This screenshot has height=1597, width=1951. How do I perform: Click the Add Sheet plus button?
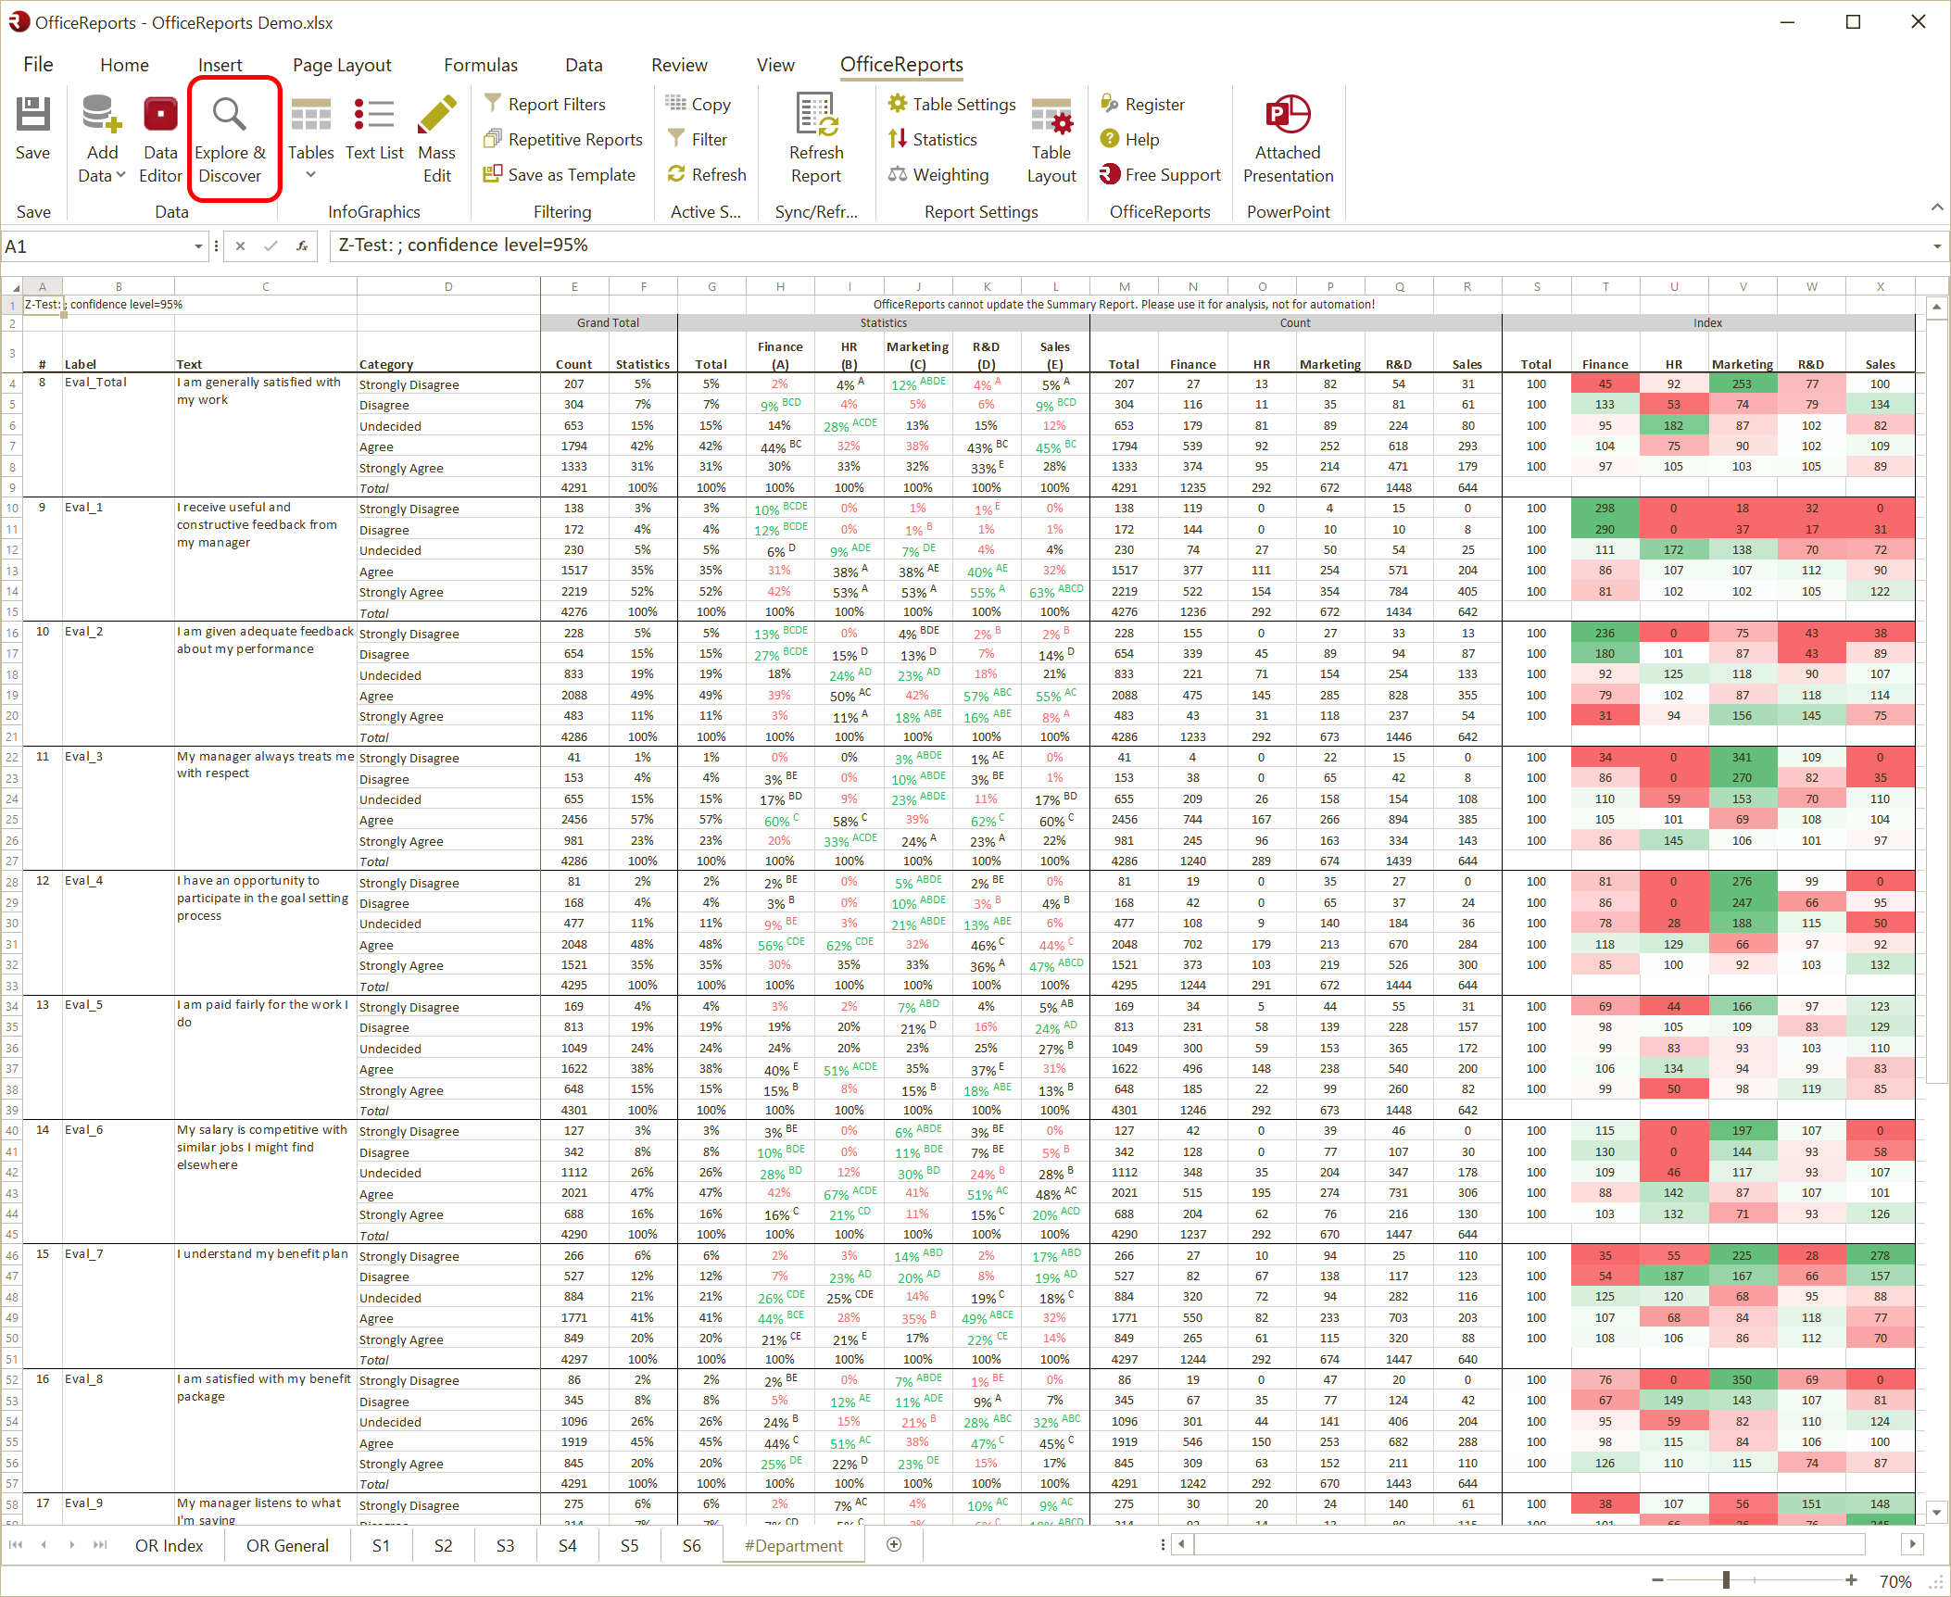point(892,1545)
